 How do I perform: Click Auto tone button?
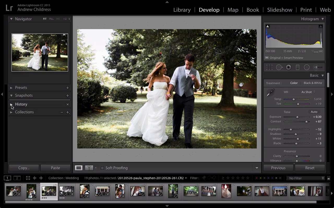(x=314, y=112)
